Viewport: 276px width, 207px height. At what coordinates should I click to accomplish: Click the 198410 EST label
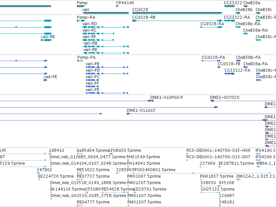pyautogui.click(x=56, y=150)
